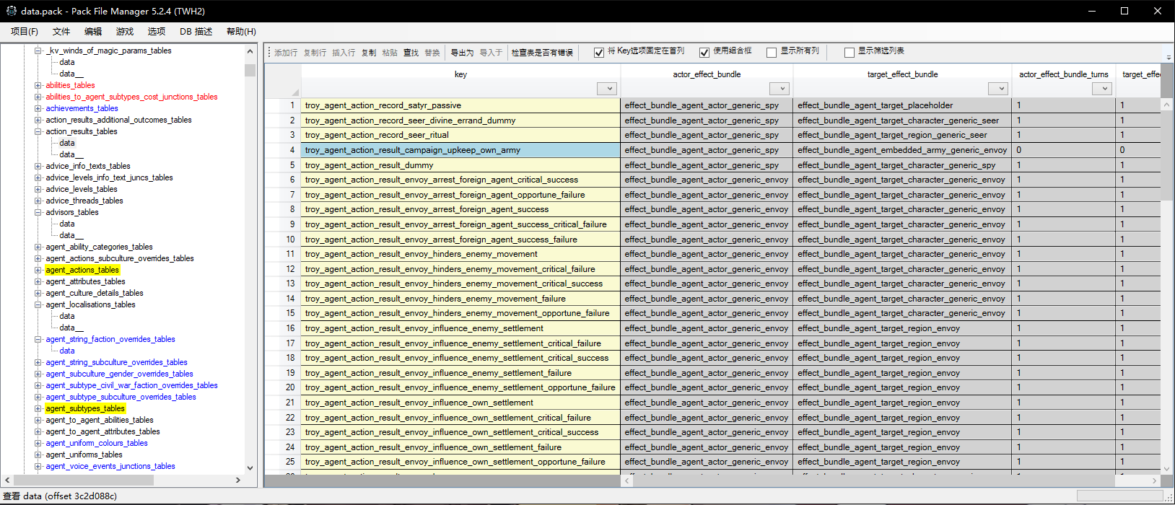This screenshot has width=1175, height=505.
Task: Click the Pack File Manager title bar icon
Action: (11, 11)
